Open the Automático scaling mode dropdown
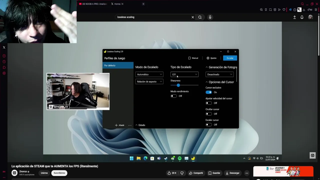Screen dimensions: 320x180 (149, 74)
